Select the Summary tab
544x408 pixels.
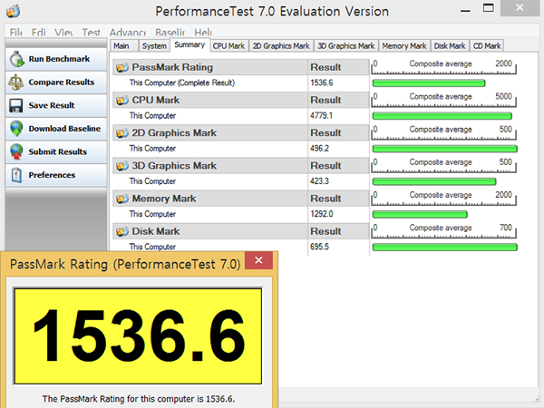(x=189, y=44)
